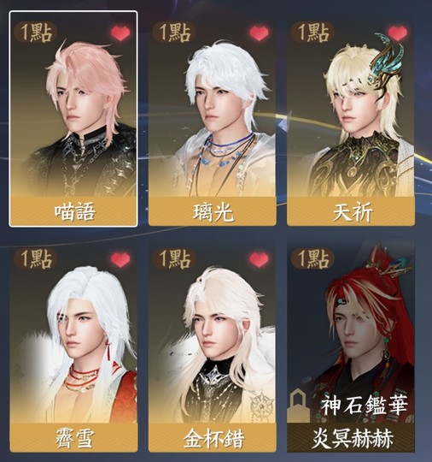The height and width of the screenshot is (462, 432).
Task: Click the lock icon on the 炎冥赫赫 card
Action: [298, 406]
